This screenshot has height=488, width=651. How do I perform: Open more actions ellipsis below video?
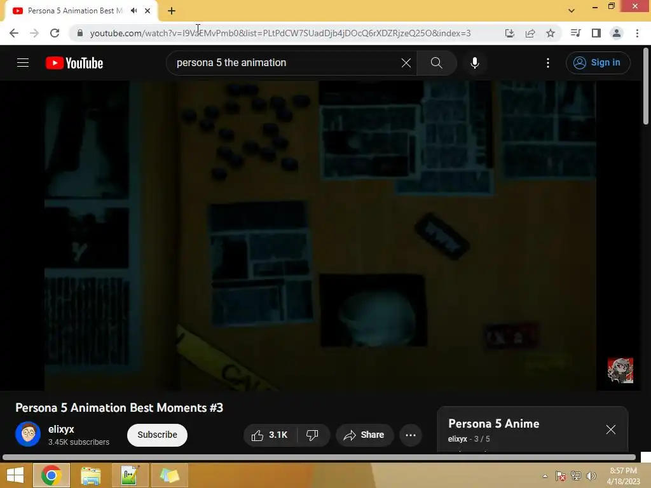411,435
